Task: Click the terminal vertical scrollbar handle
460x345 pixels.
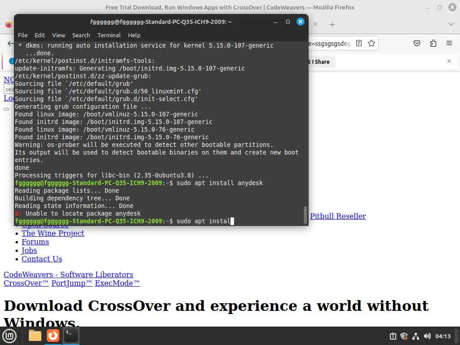Action: (x=305, y=215)
